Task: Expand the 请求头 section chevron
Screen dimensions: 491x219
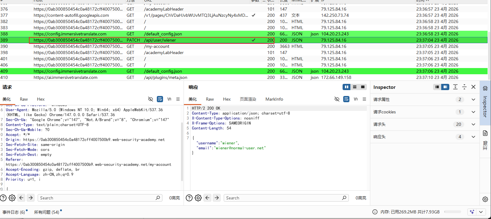Action: pos(473,124)
